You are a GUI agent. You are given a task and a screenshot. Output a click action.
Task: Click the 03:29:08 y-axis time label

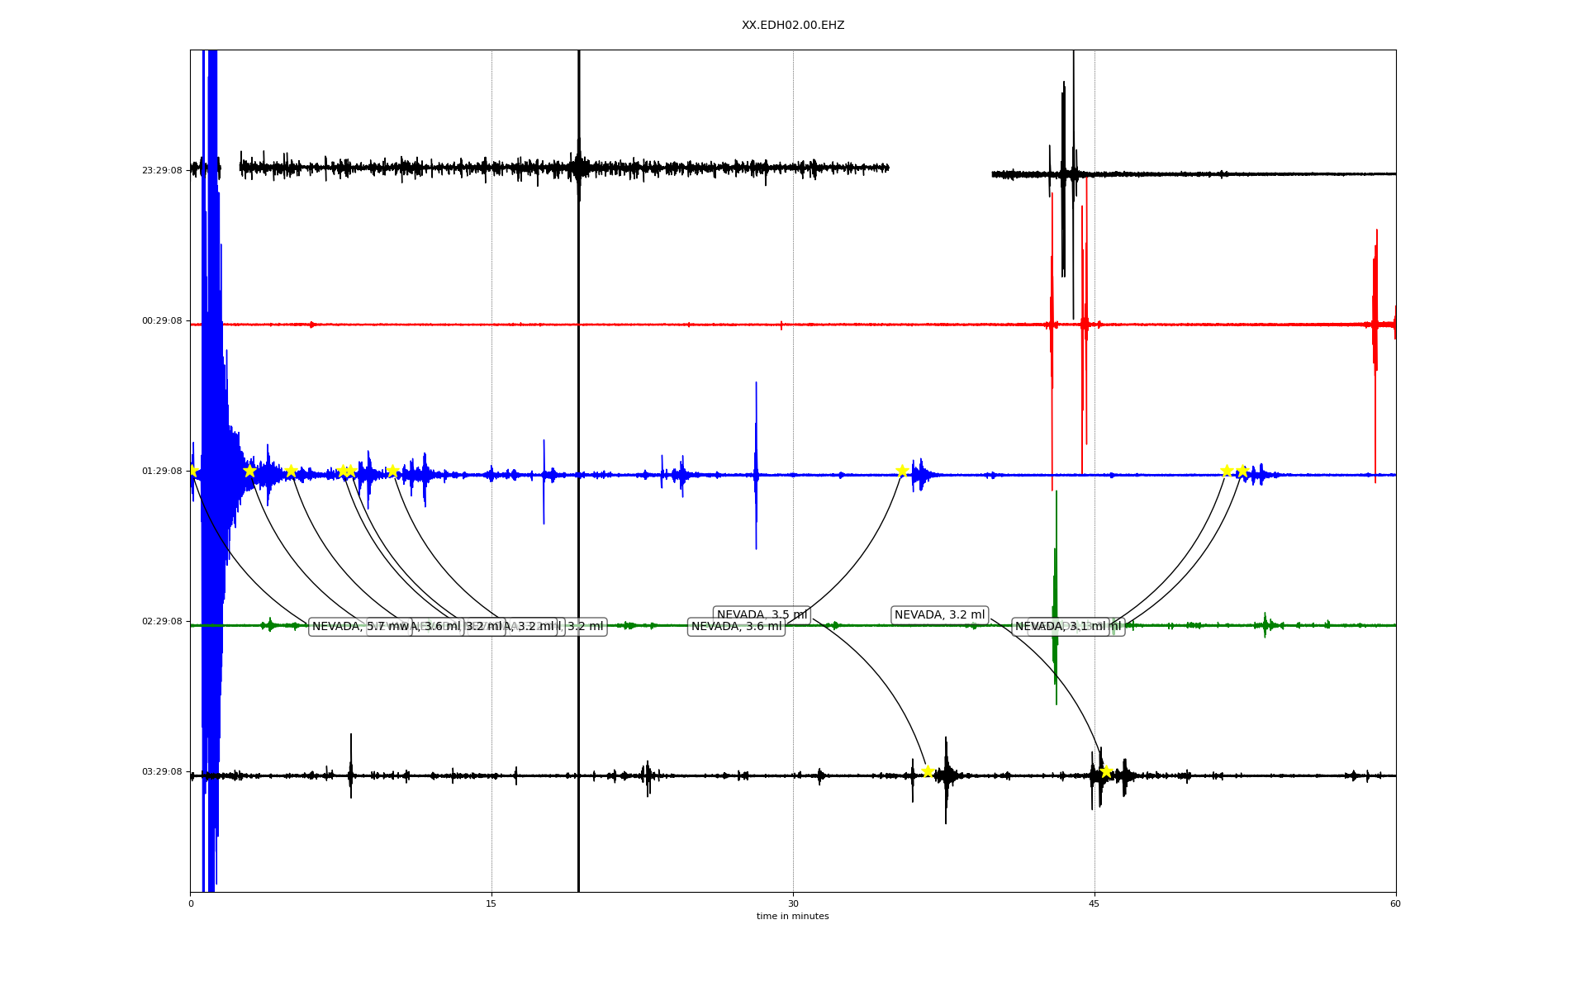tap(162, 772)
